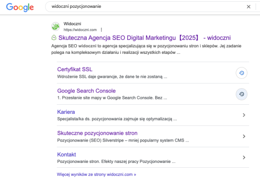260x182 pixels.
Task: Open the Kontakt sitelink
Action: click(x=66, y=154)
